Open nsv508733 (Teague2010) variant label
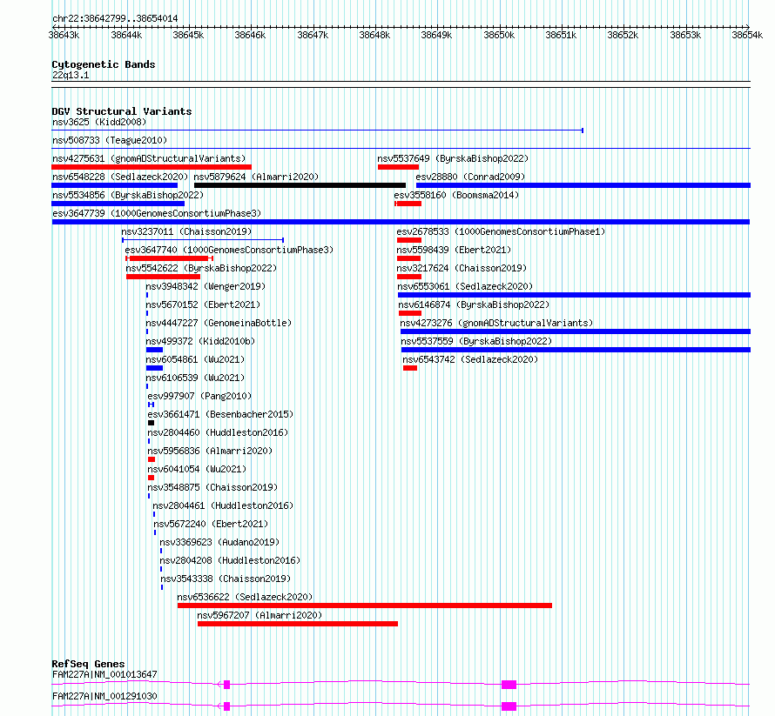Viewport: 775px width, 716px height. pyautogui.click(x=110, y=140)
